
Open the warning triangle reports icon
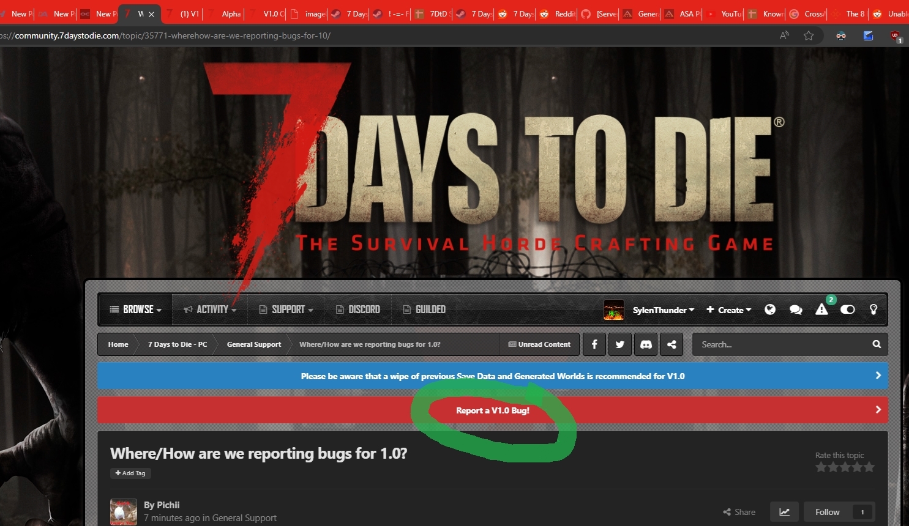coord(821,309)
